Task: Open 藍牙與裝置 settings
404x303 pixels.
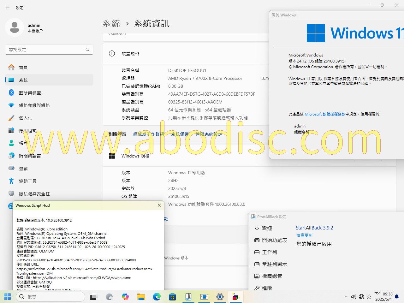Action: (x=49, y=92)
